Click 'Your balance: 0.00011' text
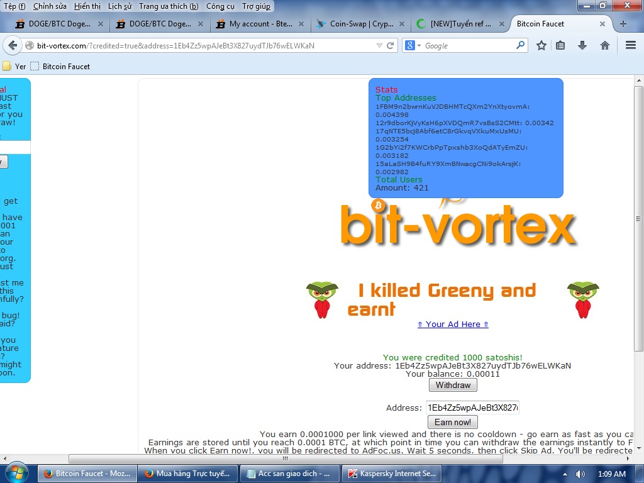Image resolution: width=644 pixels, height=483 pixels. point(453,374)
